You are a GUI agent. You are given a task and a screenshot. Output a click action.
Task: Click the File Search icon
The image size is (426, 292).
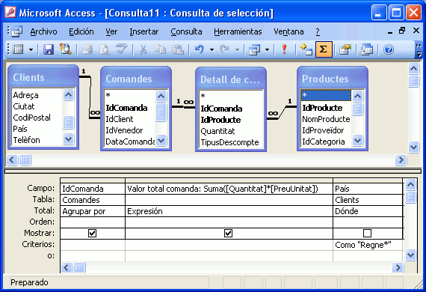pos(66,49)
